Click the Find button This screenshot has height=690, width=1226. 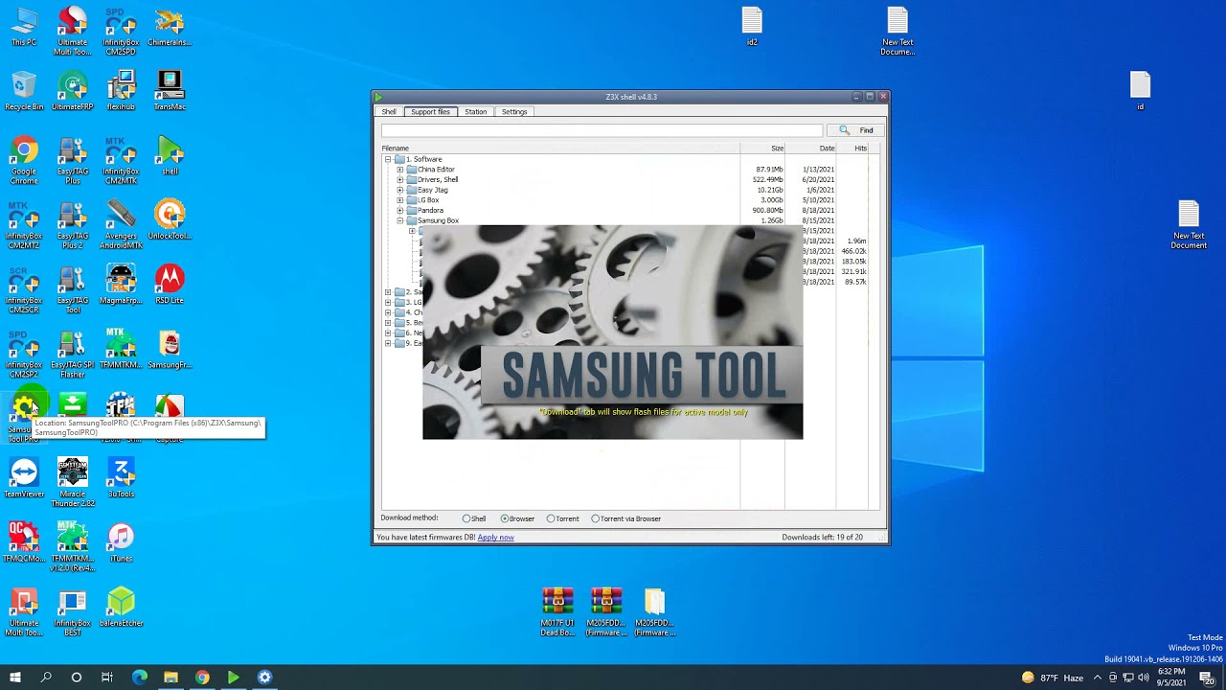point(856,130)
